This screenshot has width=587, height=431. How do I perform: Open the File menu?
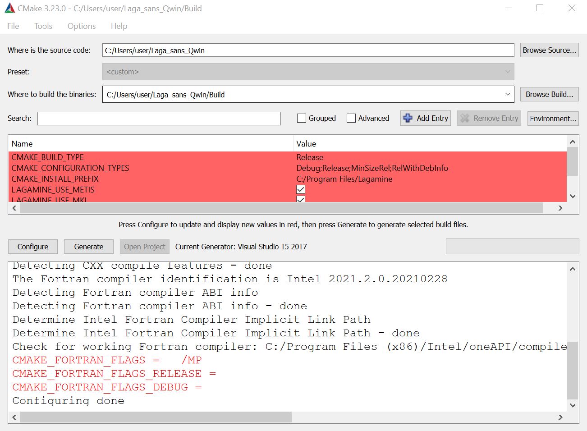[x=13, y=26]
